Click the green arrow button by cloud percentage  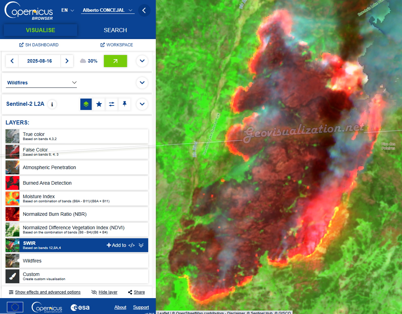coord(115,61)
